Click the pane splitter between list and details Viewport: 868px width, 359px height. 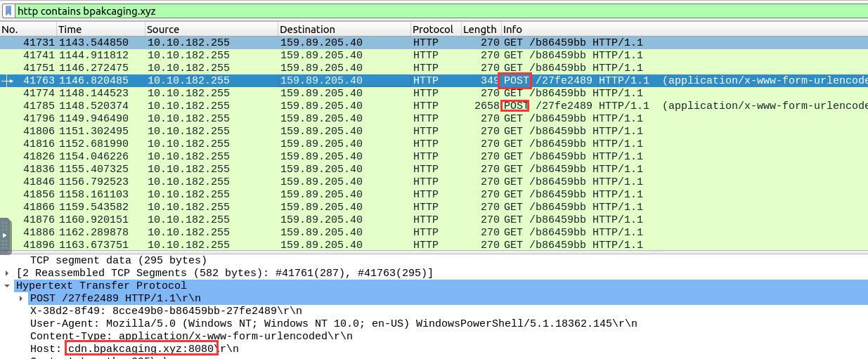pos(434,252)
